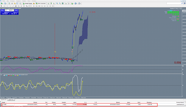
Task: Open the Strategy Tester icon
Action: tap(20, 4)
